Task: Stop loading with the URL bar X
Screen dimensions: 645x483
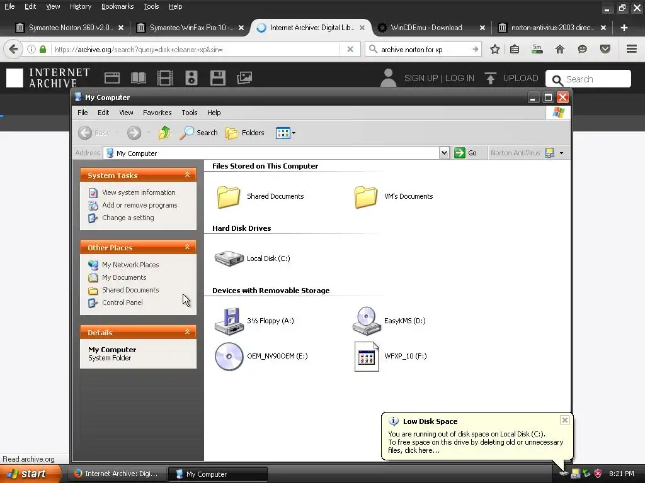Action: [350, 49]
